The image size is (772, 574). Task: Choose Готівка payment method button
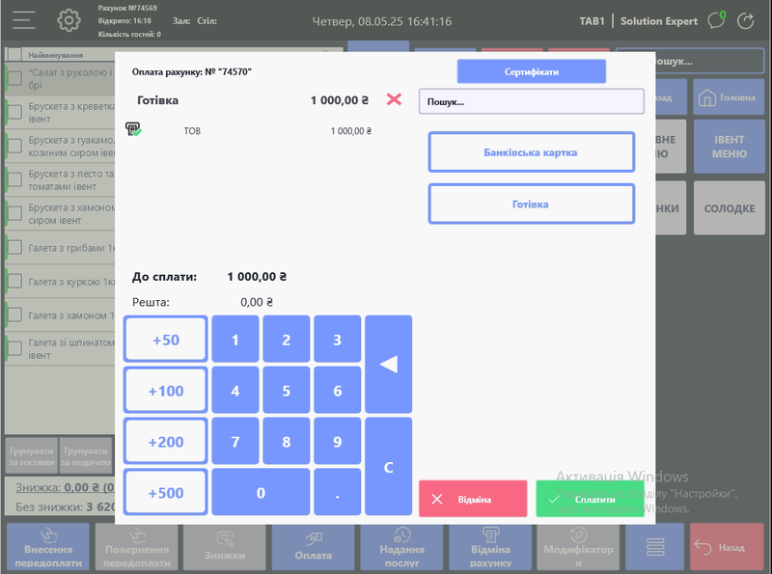[531, 205]
